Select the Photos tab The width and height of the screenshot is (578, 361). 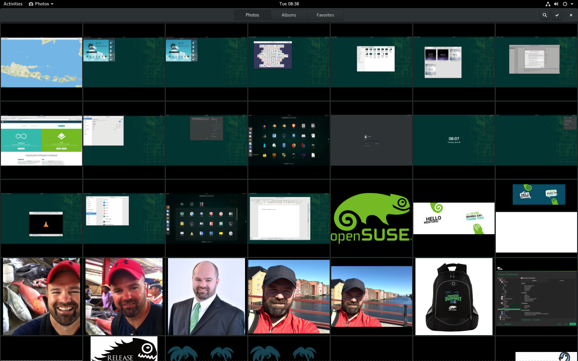[x=252, y=15]
